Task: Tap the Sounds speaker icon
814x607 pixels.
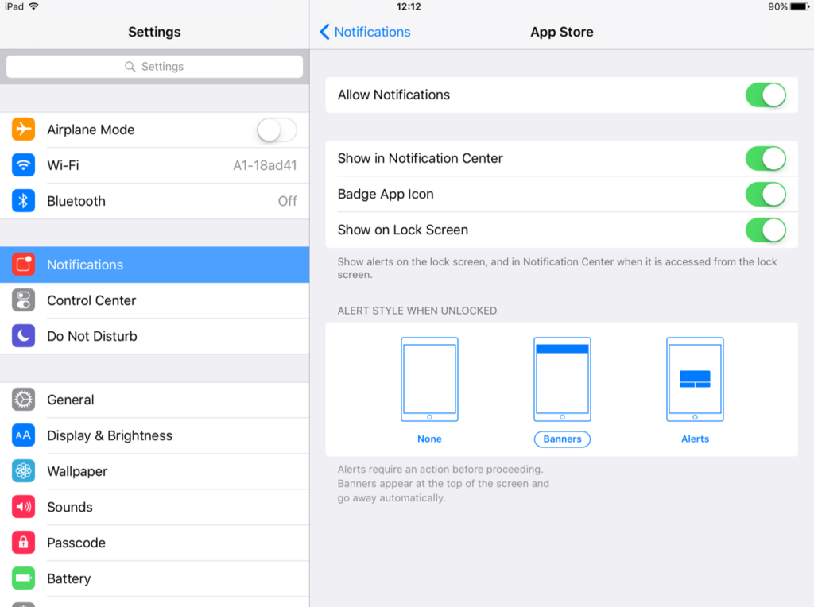Action: [x=23, y=507]
